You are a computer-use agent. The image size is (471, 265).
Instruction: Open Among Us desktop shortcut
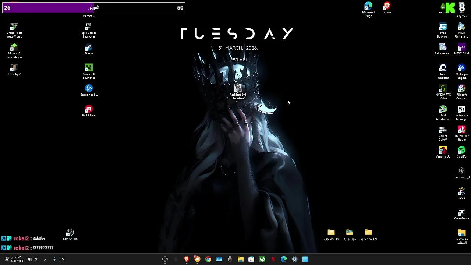click(x=443, y=152)
